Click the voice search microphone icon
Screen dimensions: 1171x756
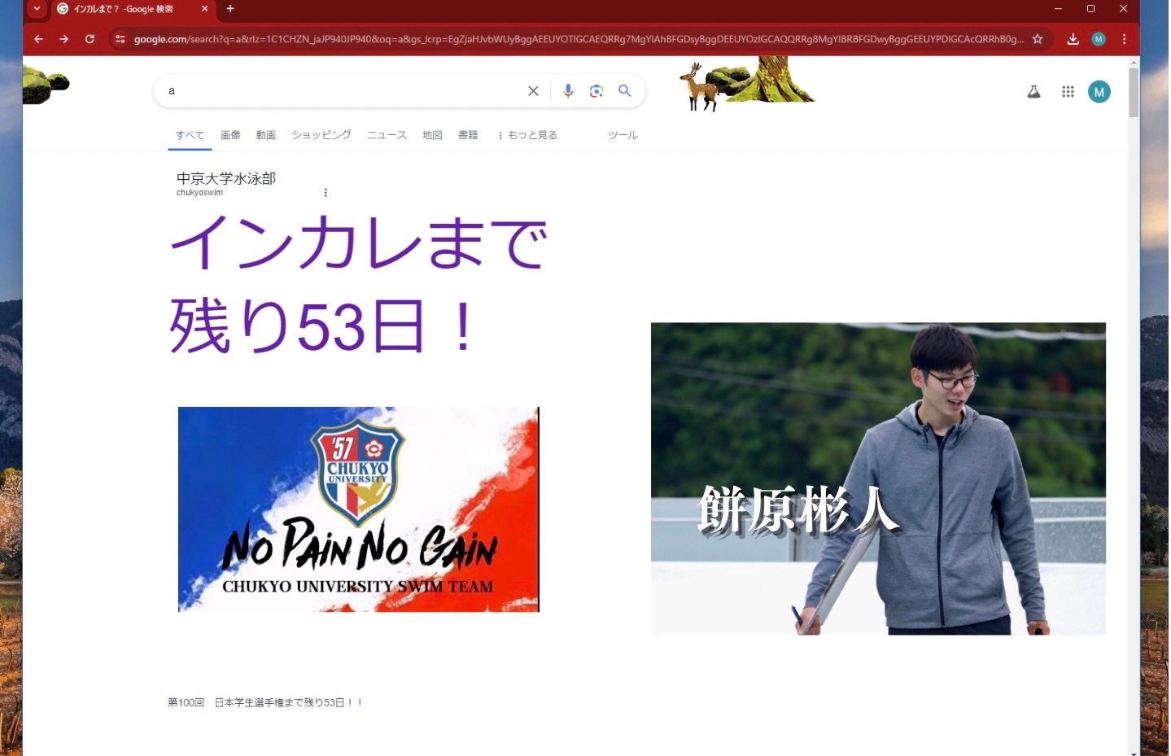pyautogui.click(x=568, y=91)
